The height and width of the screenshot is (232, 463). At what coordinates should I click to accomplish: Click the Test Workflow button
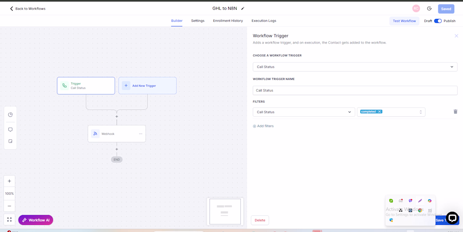pyautogui.click(x=404, y=21)
